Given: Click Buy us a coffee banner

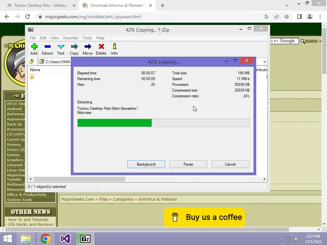Looking at the screenshot, I should (204, 217).
